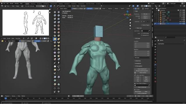Open the outliner filter funnel
Viewport: 186px width, 104px height.
click(x=181, y=6)
